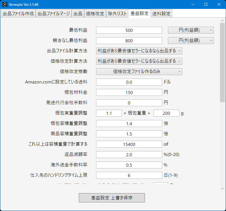Screen dimensions: 226x211
Task: Open the 競合なし最低利益 unit dropdown
Action: [x=191, y=41]
